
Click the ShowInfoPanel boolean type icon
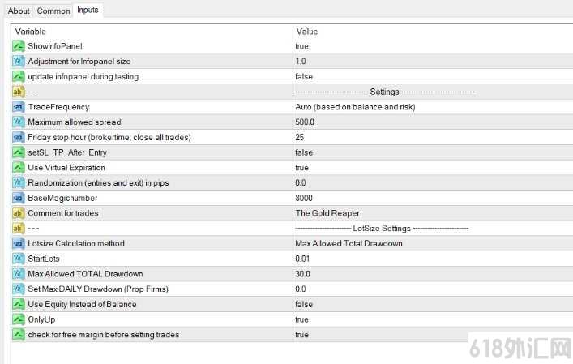tap(19, 46)
